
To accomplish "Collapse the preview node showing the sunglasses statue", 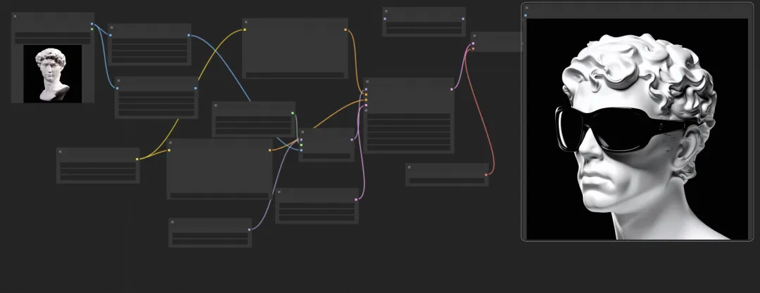I will click(x=527, y=8).
